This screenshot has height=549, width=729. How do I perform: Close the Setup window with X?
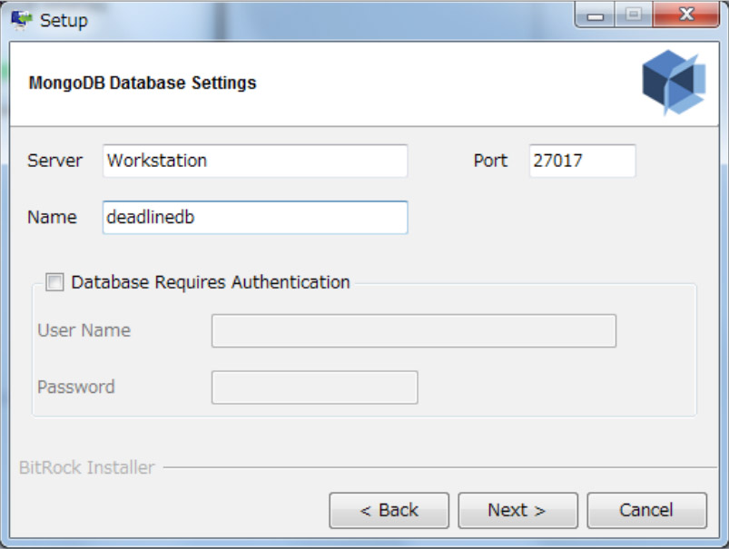pos(685,16)
